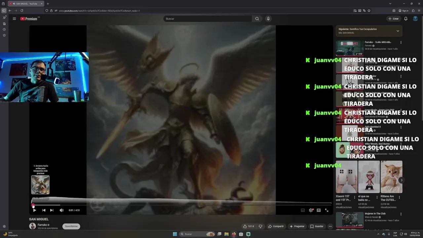Skip to the previous video
Screen dimensions: 423x238
44,210
